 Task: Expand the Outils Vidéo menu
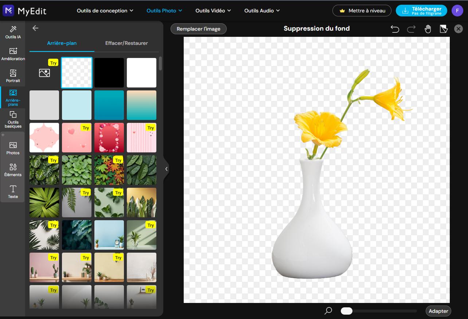pos(213,11)
